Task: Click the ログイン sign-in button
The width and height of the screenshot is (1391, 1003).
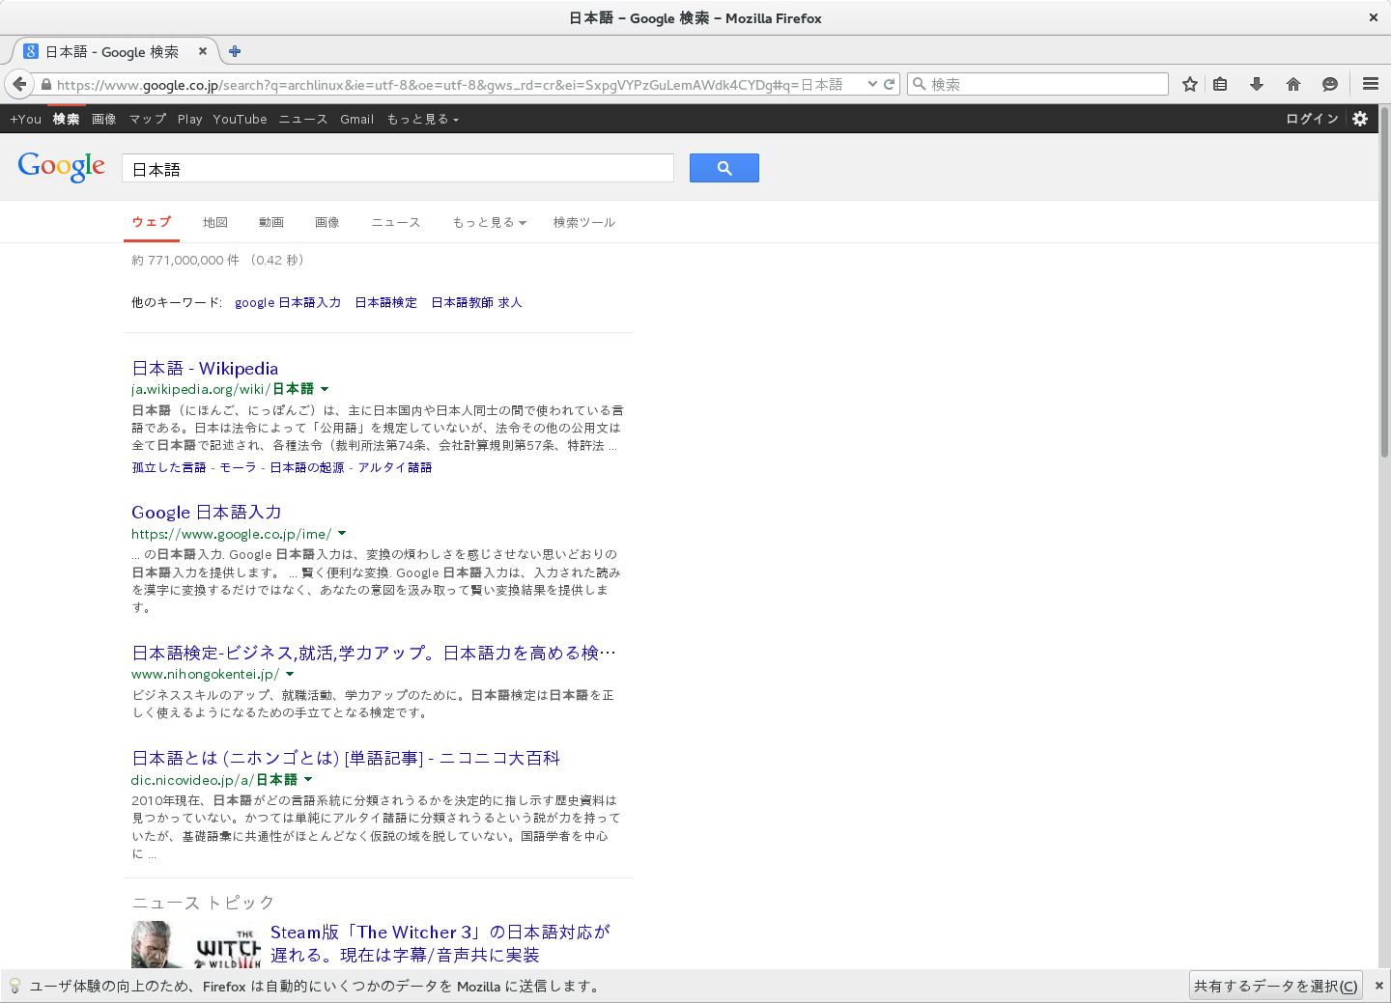Action: 1312,119
